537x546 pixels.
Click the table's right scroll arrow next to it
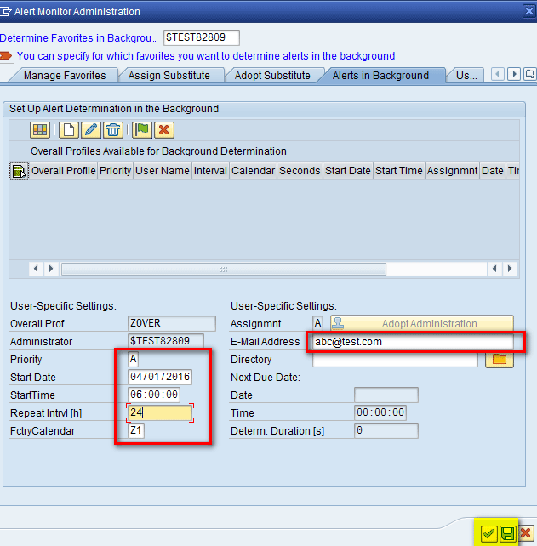51,269
